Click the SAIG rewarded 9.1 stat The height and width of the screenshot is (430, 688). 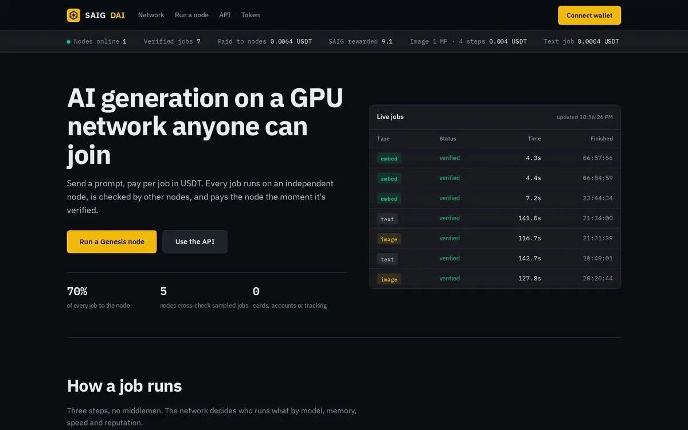(361, 42)
